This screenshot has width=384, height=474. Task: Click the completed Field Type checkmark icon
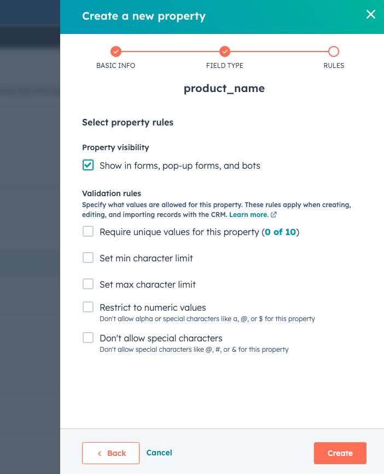[x=225, y=52]
